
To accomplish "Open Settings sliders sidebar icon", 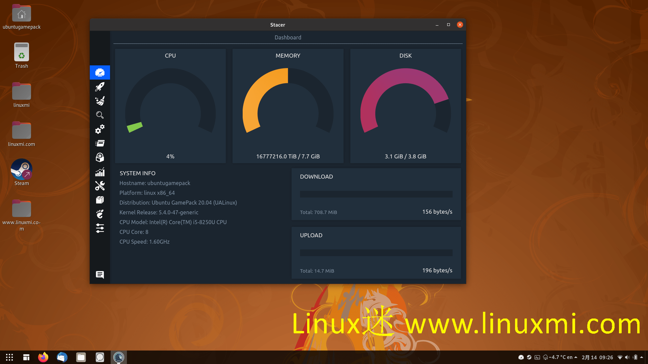I will click(x=100, y=228).
